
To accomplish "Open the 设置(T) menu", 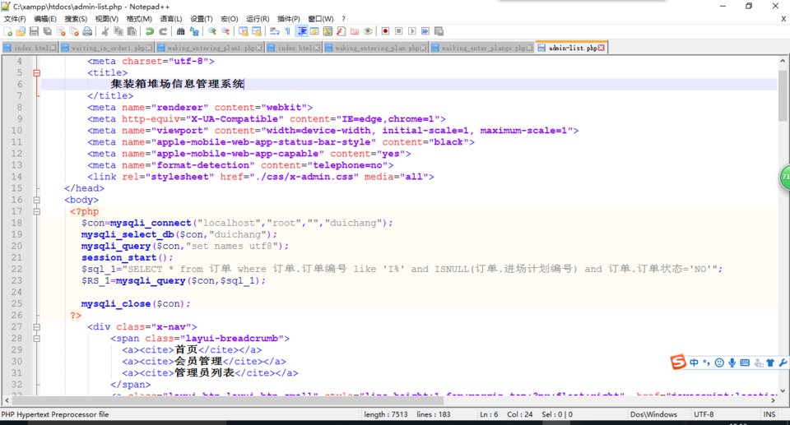I will [x=201, y=19].
